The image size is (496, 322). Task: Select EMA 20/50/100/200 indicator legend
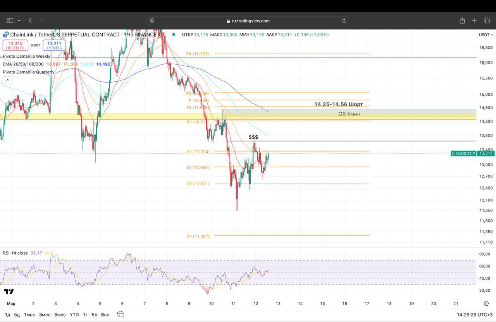[x=23, y=64]
